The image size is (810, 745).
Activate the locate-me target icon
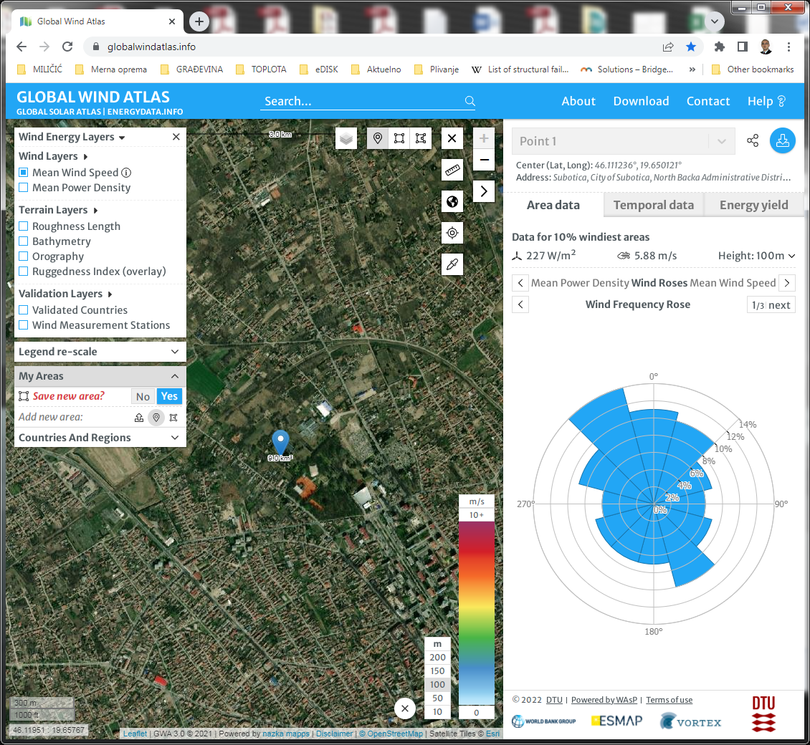pos(452,233)
